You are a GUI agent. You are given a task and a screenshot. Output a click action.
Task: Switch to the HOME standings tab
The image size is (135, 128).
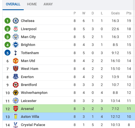(32, 4)
